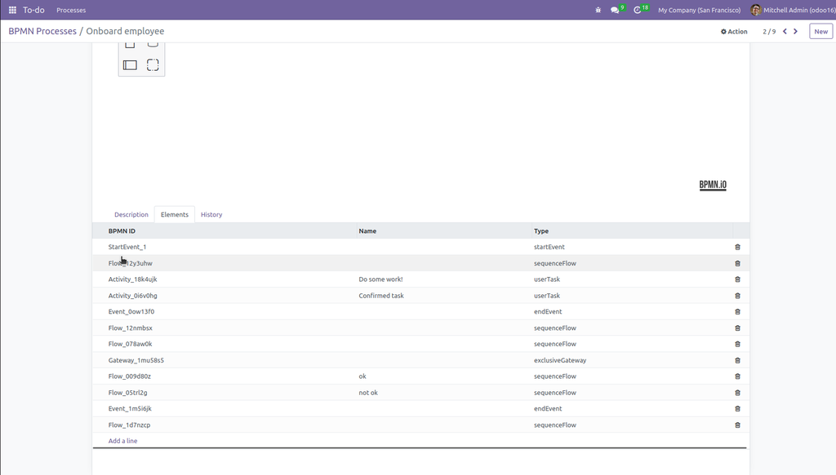Sort by the Type column header
Screen dimensions: 836x475
(541, 231)
